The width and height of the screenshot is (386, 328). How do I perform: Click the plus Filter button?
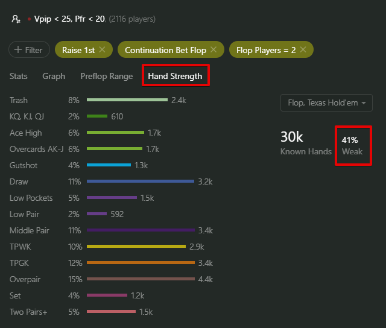[29, 50]
